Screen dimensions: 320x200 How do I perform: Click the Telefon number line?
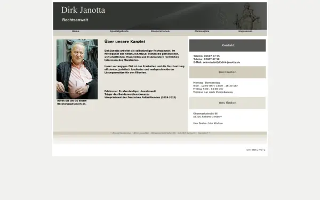206,56
